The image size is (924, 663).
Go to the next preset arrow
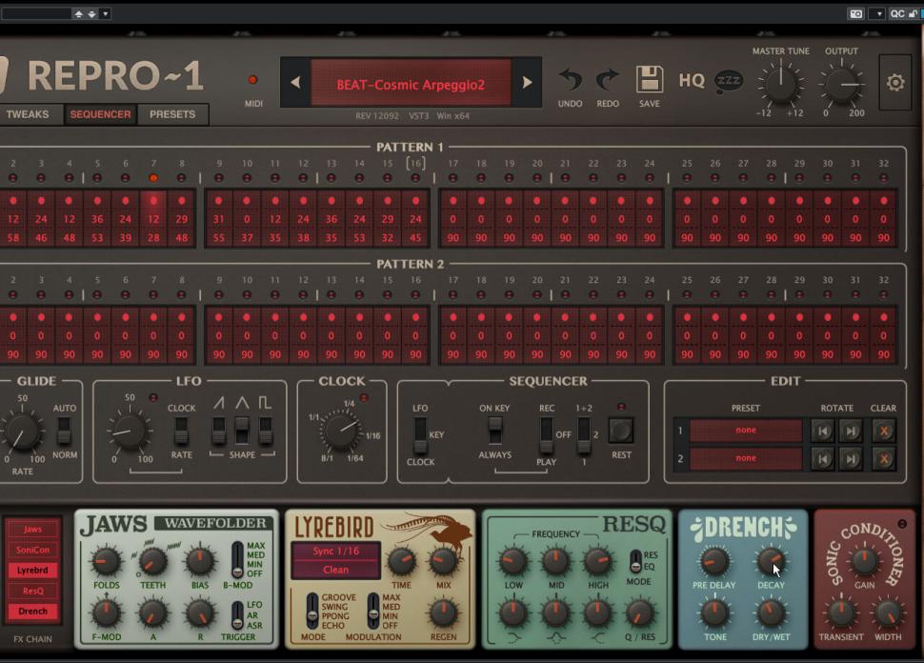(x=527, y=83)
